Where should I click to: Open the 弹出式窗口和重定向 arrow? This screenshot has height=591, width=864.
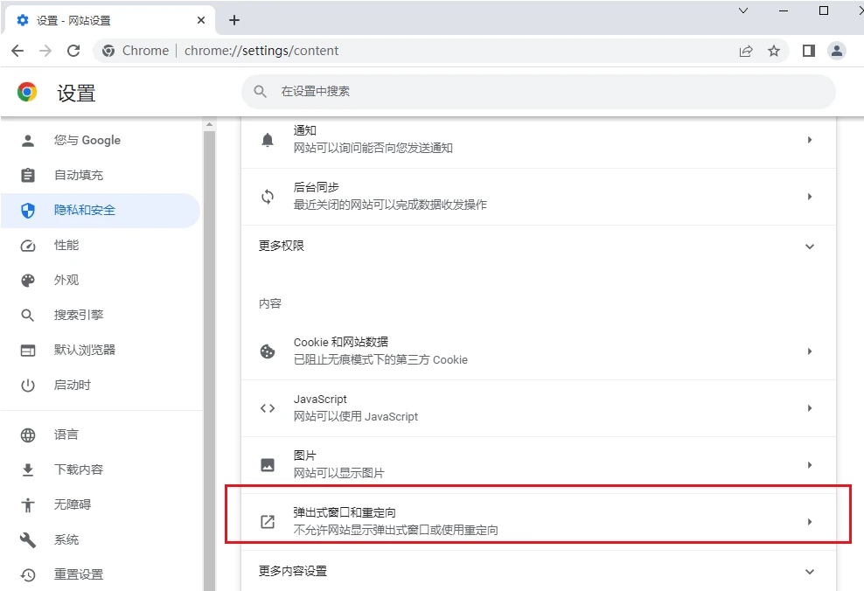tap(809, 522)
